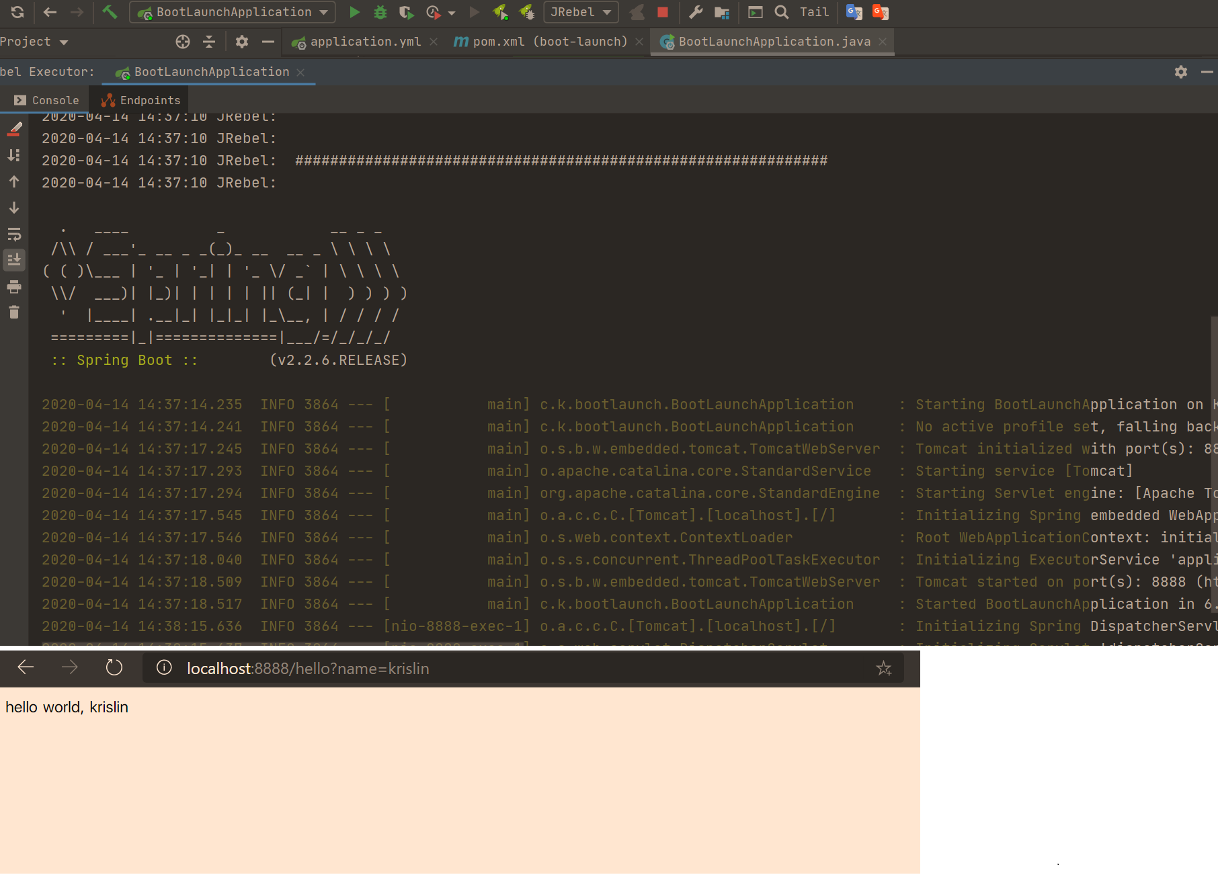
Task: Build project with the green hammer icon
Action: point(110,12)
